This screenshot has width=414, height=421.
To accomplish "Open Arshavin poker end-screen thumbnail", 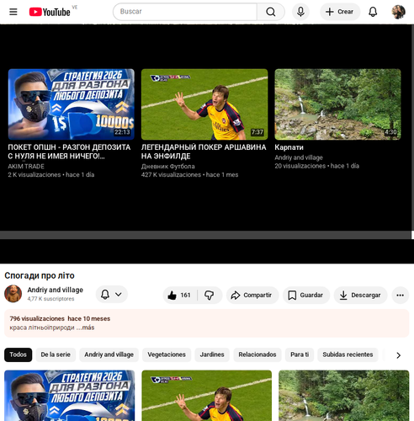I will coord(204,104).
